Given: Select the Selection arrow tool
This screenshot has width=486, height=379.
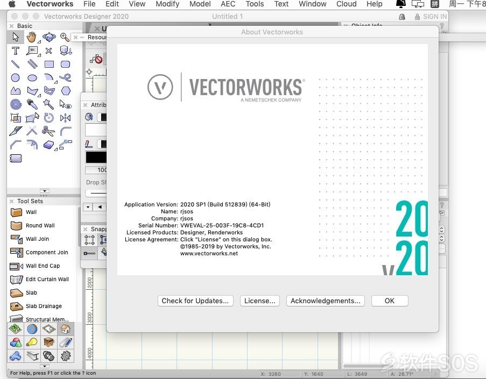Looking at the screenshot, I should pyautogui.click(x=16, y=37).
